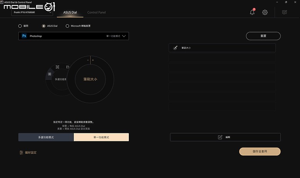Minimize the ASUS Dial & Control Panel window
300x178 pixels.
277,2
